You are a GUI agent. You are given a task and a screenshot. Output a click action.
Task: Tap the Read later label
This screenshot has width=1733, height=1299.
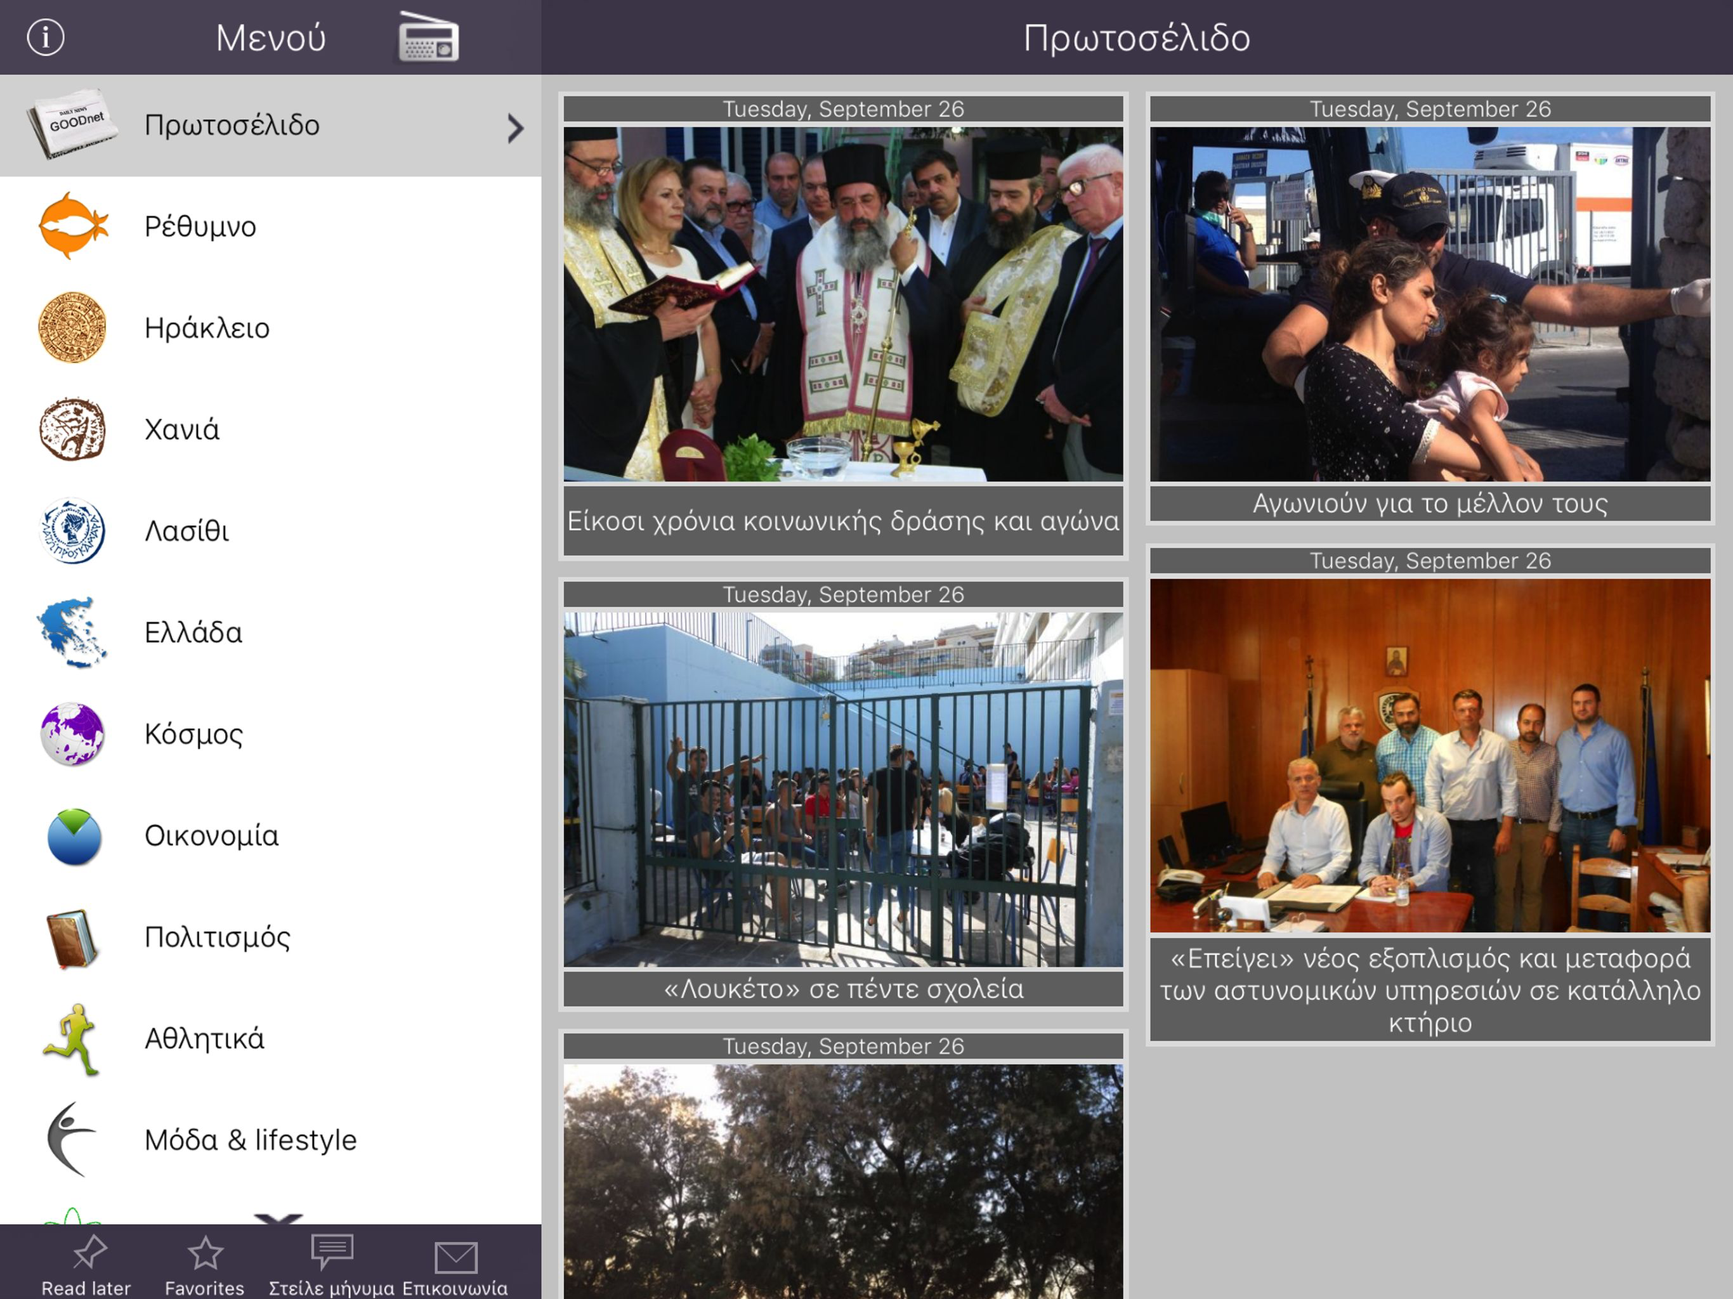pos(86,1288)
